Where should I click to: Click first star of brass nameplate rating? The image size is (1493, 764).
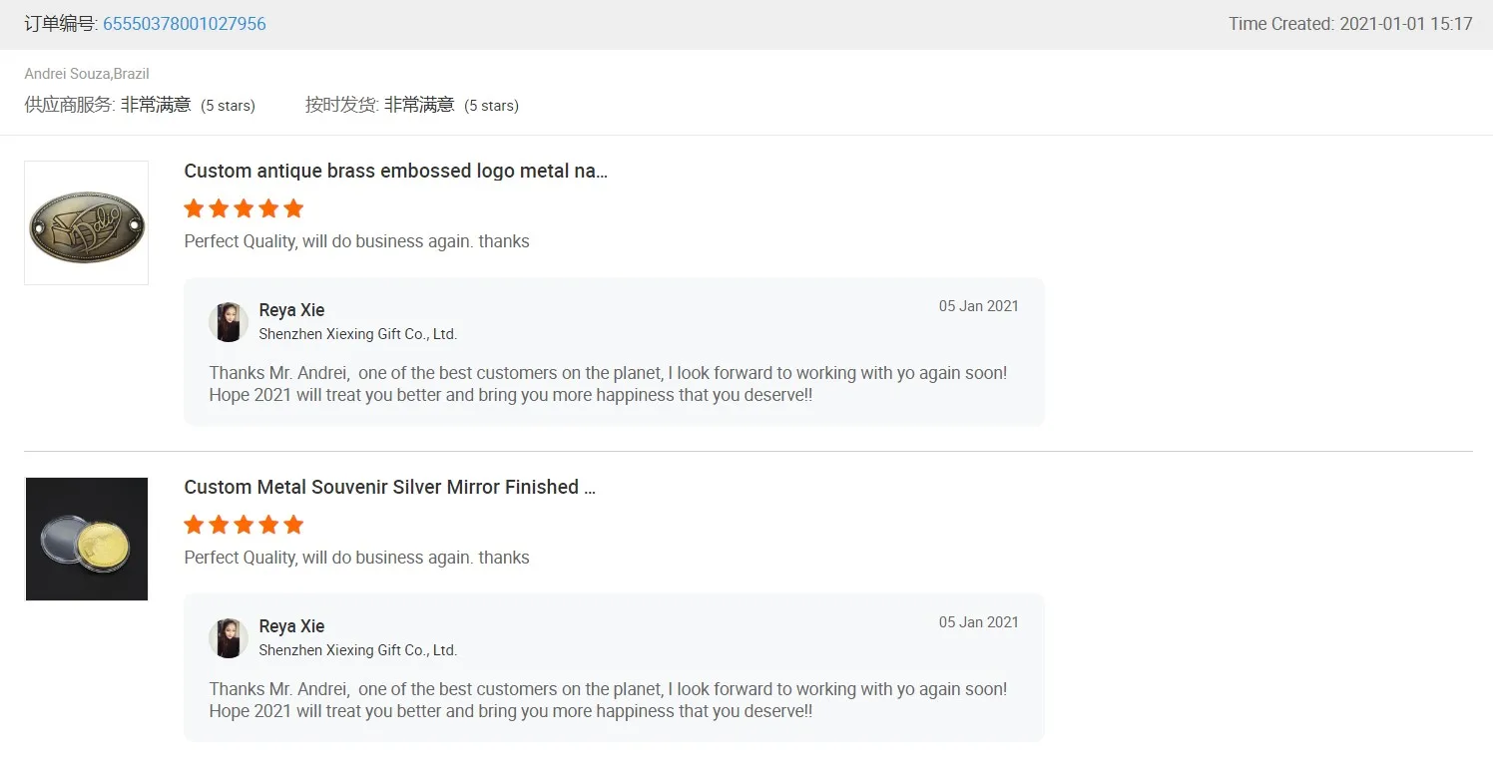pos(194,208)
